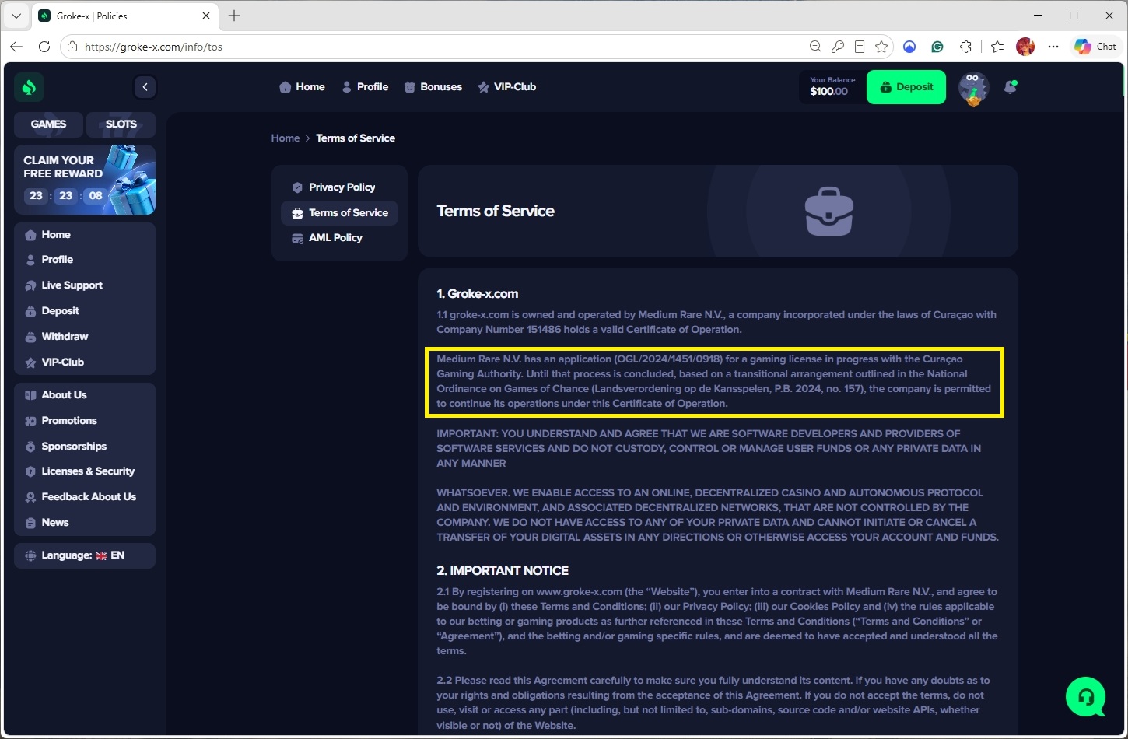Switch to the GAMES tab
Screen dimensions: 1128x739
pyautogui.click(x=48, y=124)
